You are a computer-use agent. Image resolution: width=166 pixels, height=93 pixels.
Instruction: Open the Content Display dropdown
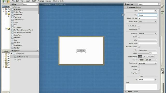[148, 22]
